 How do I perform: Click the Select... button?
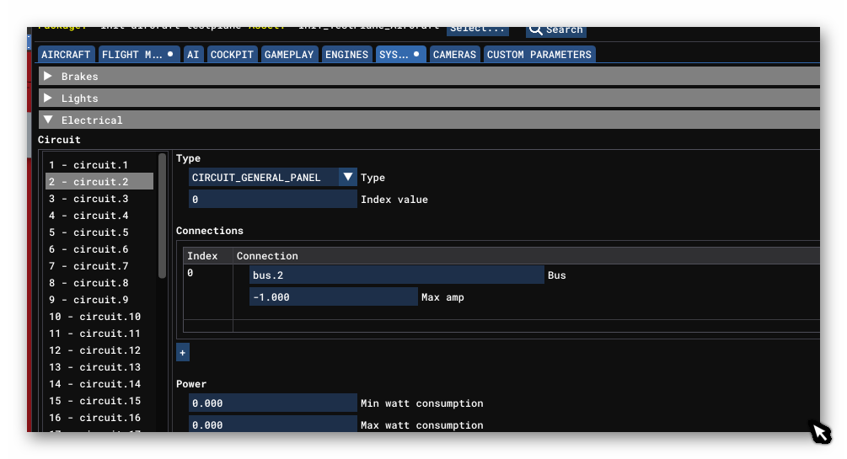pyautogui.click(x=478, y=31)
